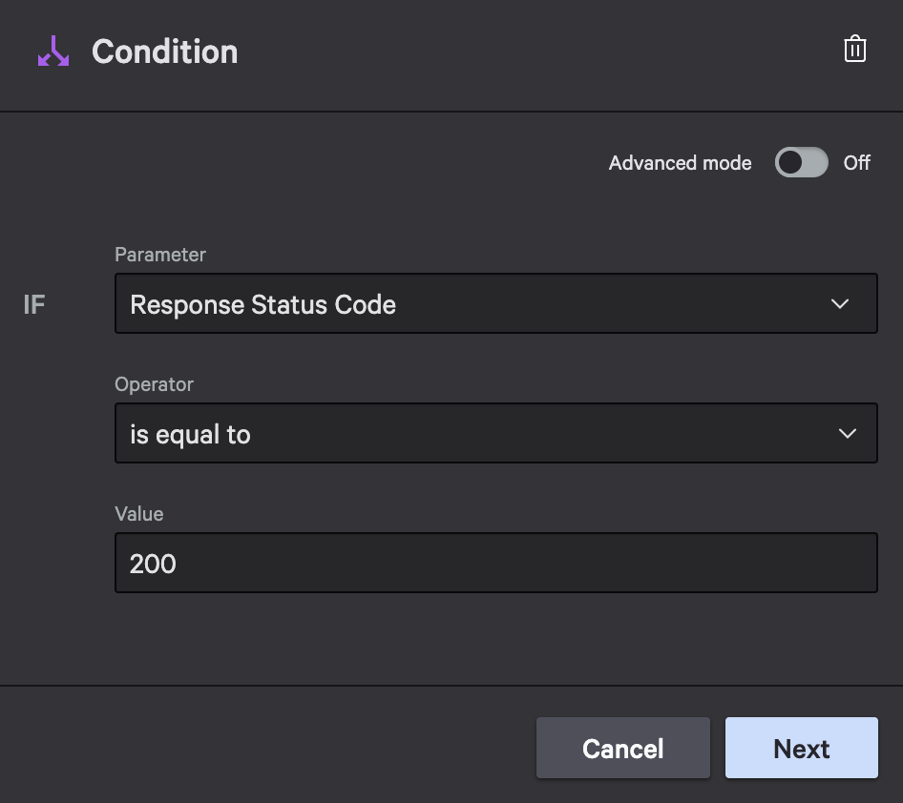Click the Value field containing 200
903x803 pixels.
(x=496, y=563)
